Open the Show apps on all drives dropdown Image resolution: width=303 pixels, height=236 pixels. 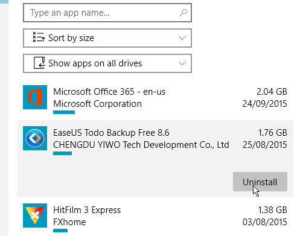coord(107,63)
